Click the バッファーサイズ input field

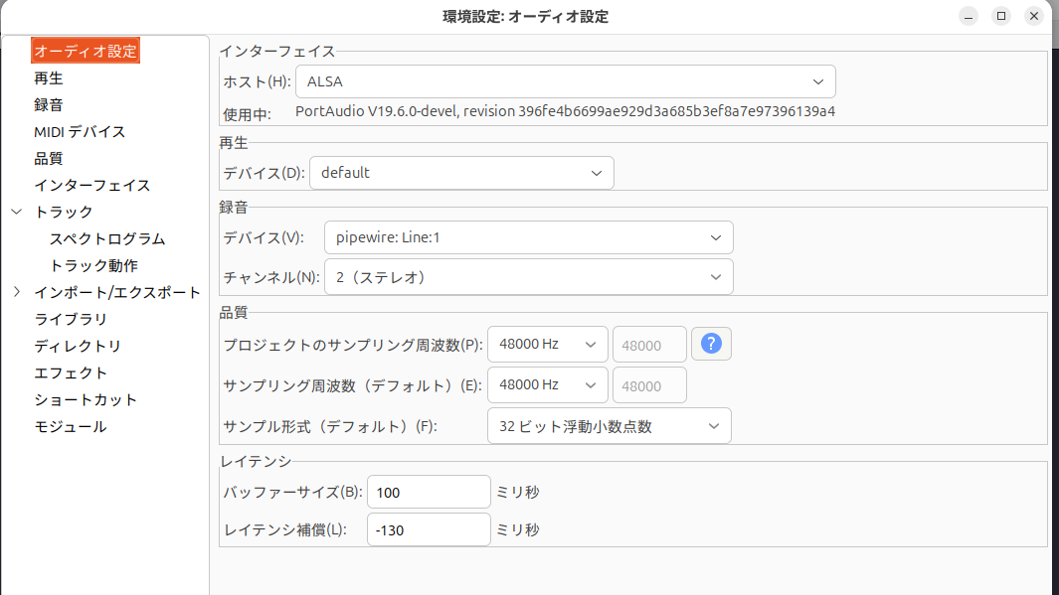(x=429, y=492)
